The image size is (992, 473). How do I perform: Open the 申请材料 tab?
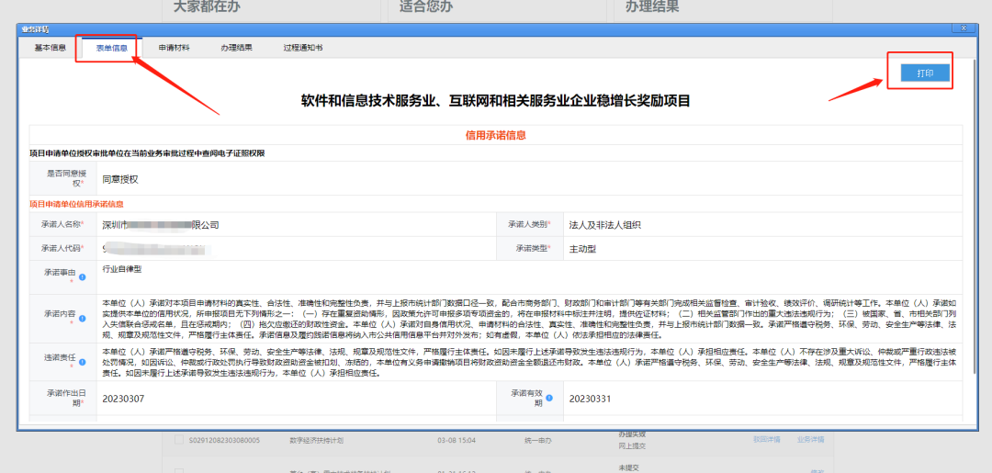[174, 48]
